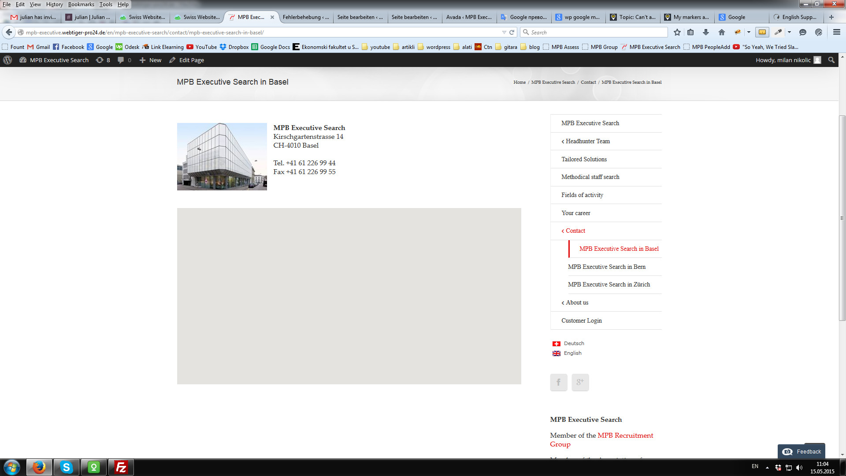846x476 pixels.
Task: Toggle the ruler measure tool button
Action: (762, 32)
